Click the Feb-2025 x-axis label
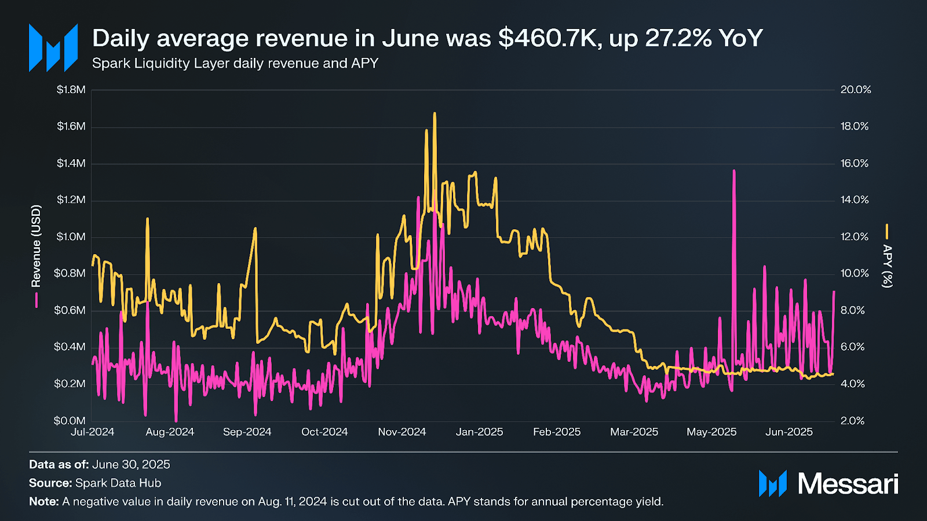The image size is (927, 521). (557, 432)
